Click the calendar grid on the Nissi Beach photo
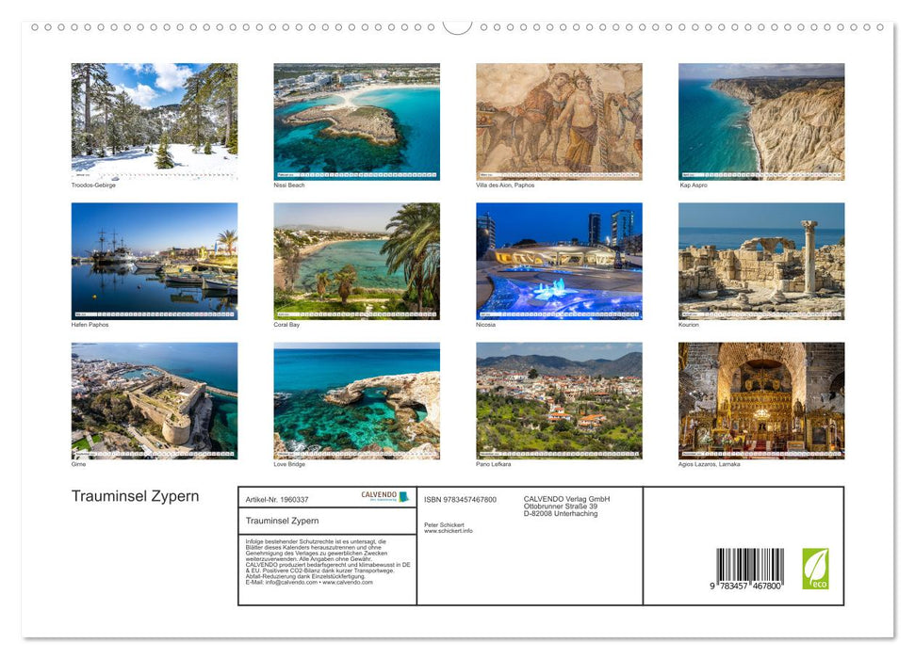915x659 pixels. [x=356, y=175]
